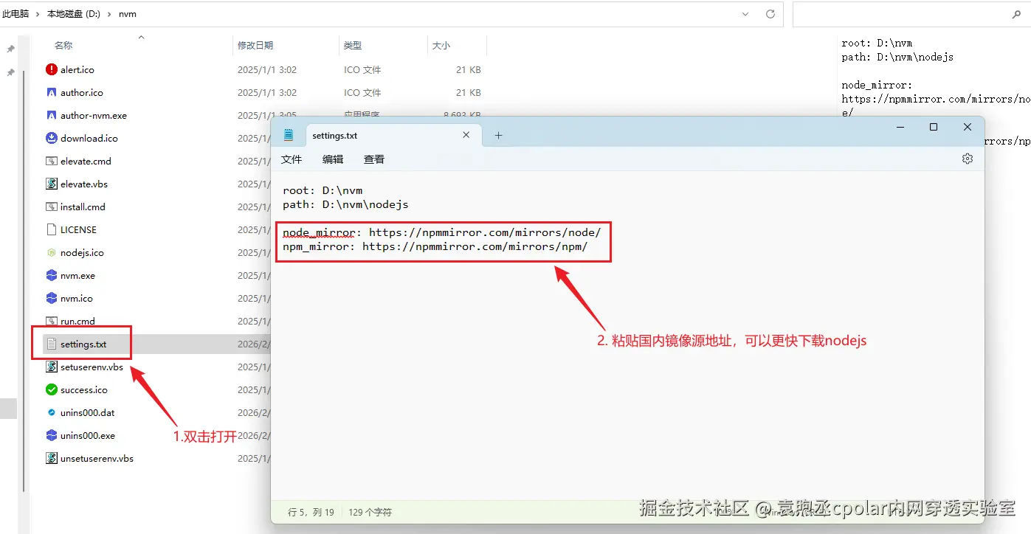
Task: Select the unins000.dat file icon
Action: (x=51, y=412)
